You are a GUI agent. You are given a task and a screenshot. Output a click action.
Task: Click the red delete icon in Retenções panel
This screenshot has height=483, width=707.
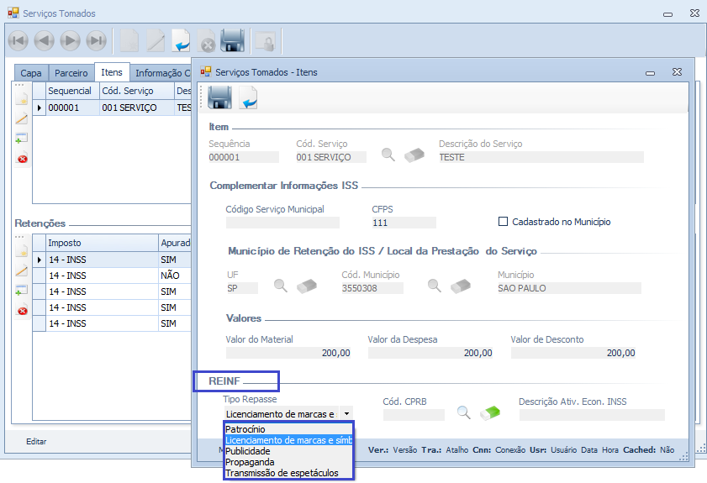pyautogui.click(x=23, y=311)
